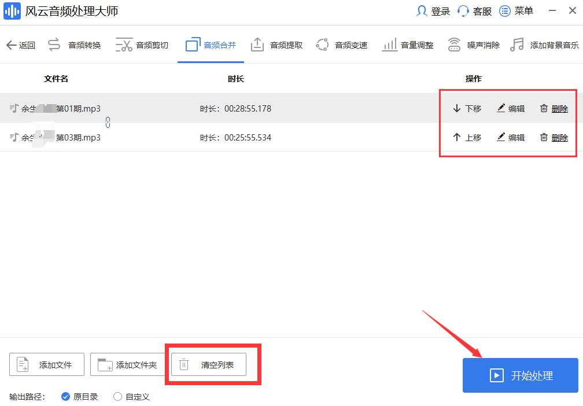
Task: Move 第03期.mp3 up with 上移
Action: click(466, 138)
